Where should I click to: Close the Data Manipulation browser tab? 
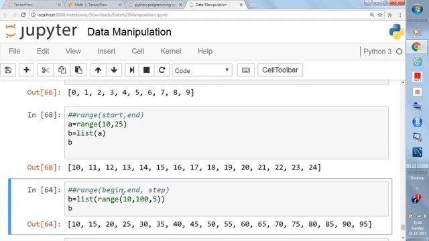(241, 5)
